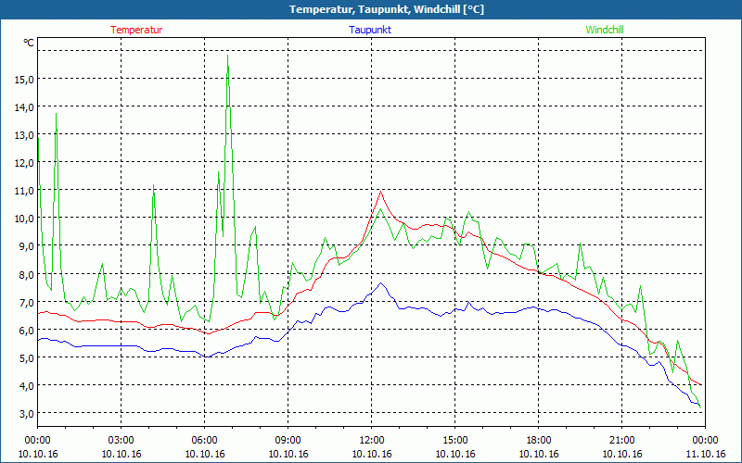Click the 3,0 y-axis value
Viewport: 742px width, 463px height.
(27, 414)
